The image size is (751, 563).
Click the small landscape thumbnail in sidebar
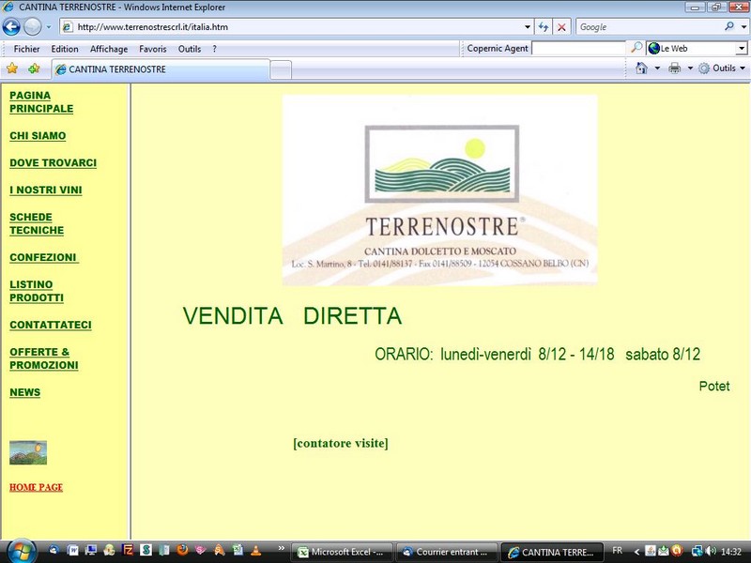[28, 452]
